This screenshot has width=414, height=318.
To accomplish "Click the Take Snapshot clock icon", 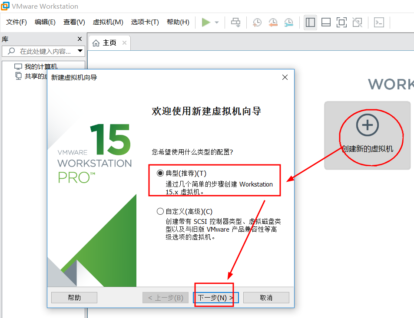I will click(257, 23).
